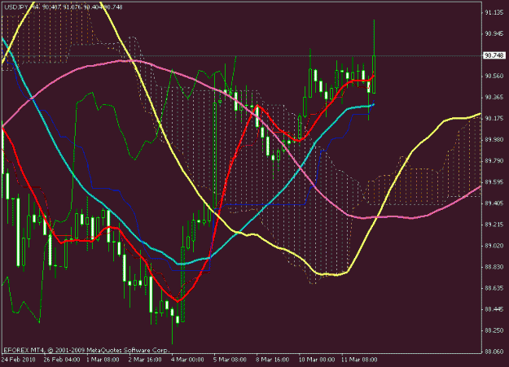Click the 90.175 price scale label
This screenshot has height=367, width=509.
494,119
